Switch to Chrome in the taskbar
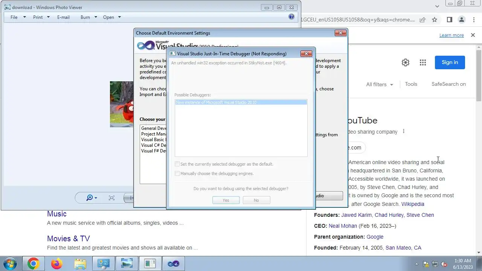Viewport: 482px width, 271px height. (x=33, y=263)
